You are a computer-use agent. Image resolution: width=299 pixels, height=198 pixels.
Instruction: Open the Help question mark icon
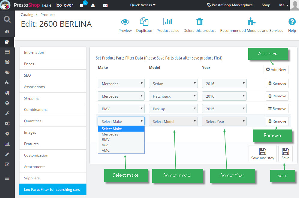(x=292, y=22)
